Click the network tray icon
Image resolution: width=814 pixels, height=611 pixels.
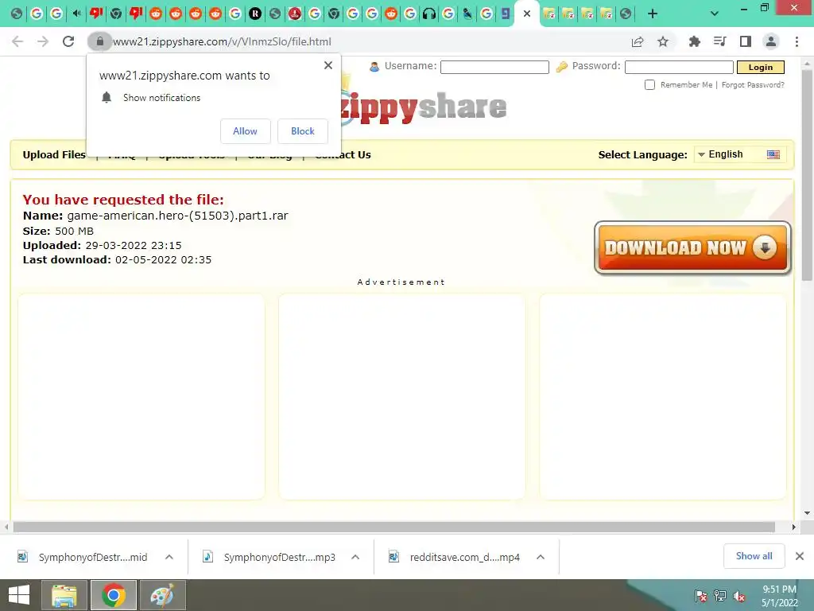tap(720, 596)
